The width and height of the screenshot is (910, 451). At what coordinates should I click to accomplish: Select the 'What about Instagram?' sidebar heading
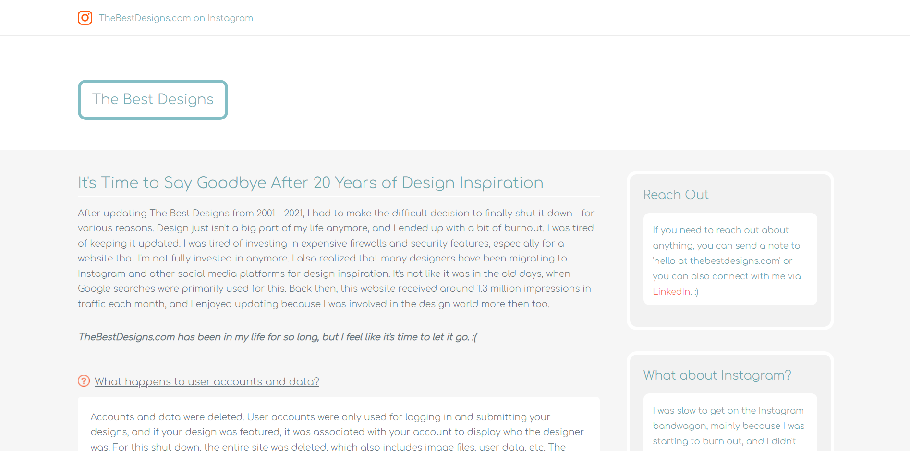717,375
